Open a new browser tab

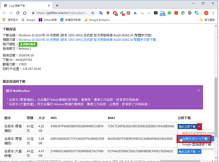(x=57, y=6)
